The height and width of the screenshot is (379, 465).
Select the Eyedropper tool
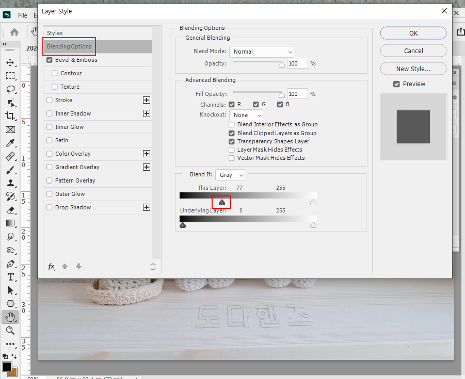coord(10,143)
